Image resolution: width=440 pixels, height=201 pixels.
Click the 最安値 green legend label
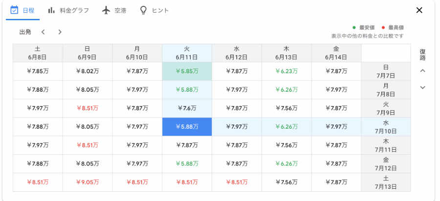point(367,28)
